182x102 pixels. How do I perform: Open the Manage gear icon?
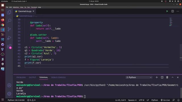pyautogui.click(x=9, y=93)
